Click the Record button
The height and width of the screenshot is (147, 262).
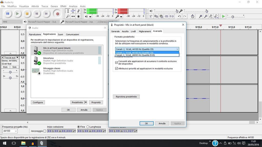[x=58, y=14]
